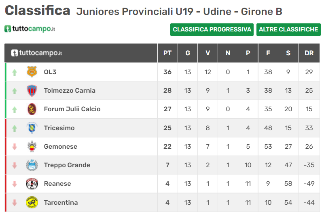Click the green up arrow beside OL3
This screenshot has height=216, width=324.
pos(15,73)
